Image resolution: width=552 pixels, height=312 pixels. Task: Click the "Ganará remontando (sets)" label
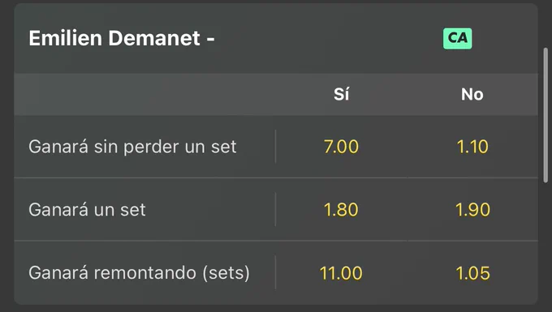pyautogui.click(x=139, y=273)
